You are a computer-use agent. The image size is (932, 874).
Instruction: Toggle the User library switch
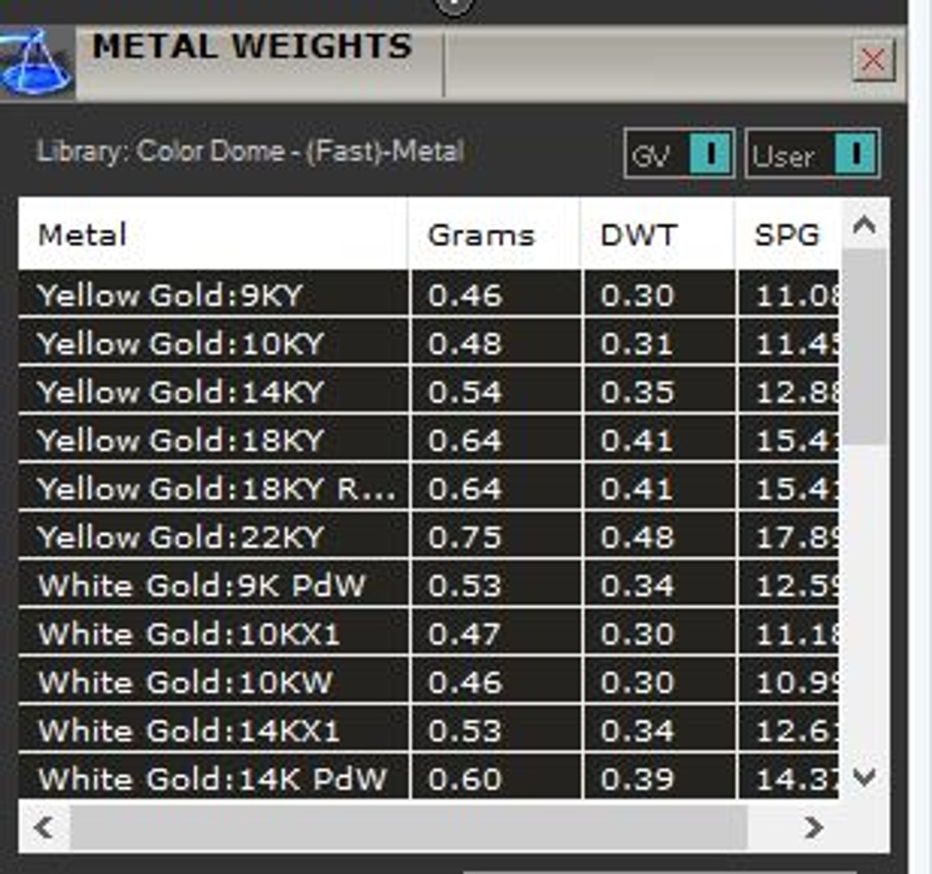pos(812,153)
